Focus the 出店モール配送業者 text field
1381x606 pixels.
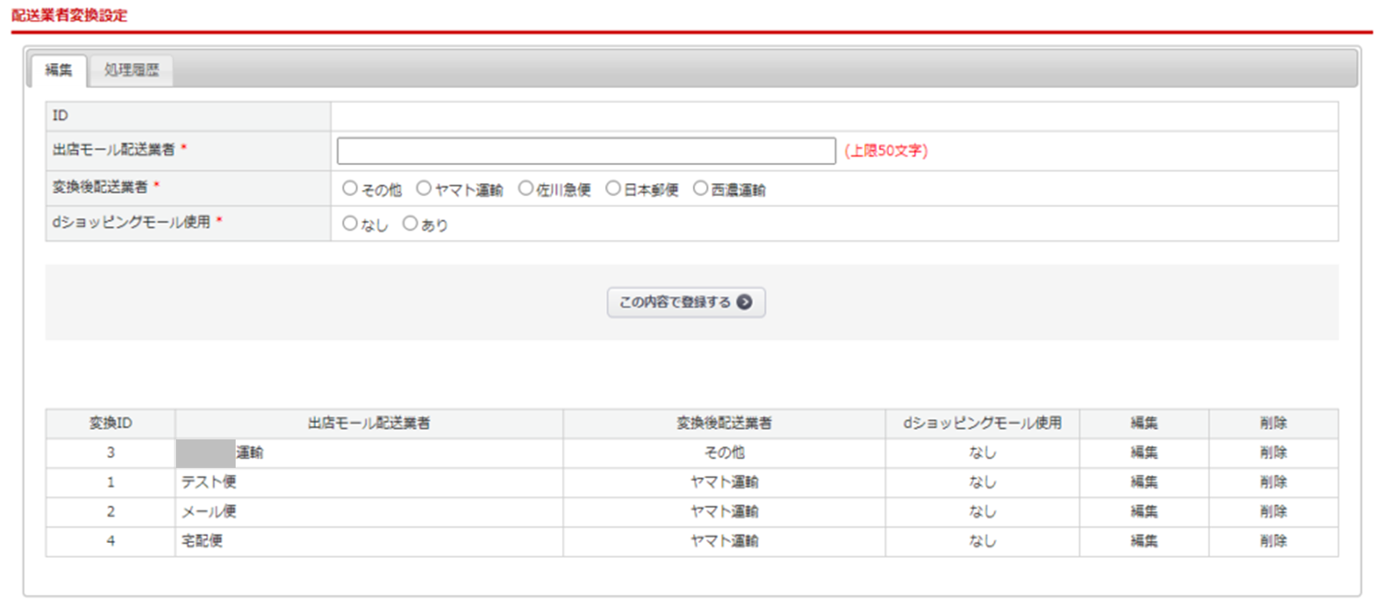point(586,150)
